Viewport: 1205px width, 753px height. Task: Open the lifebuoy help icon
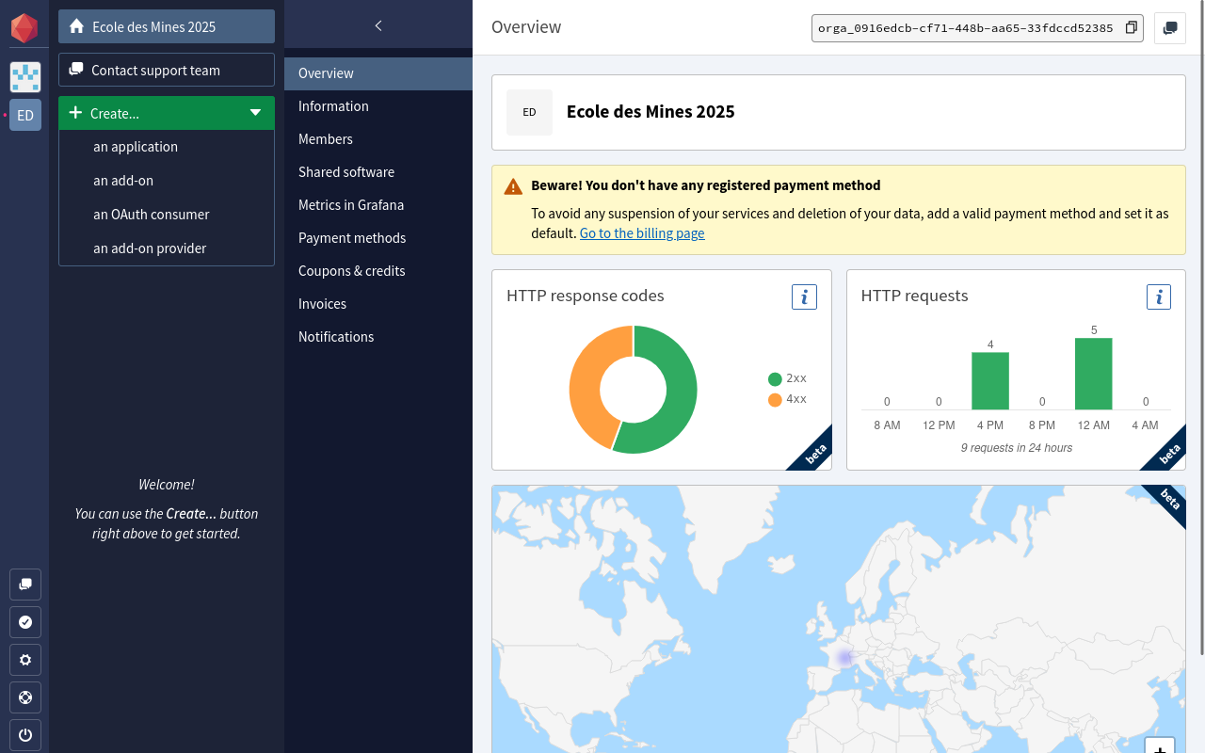(25, 697)
